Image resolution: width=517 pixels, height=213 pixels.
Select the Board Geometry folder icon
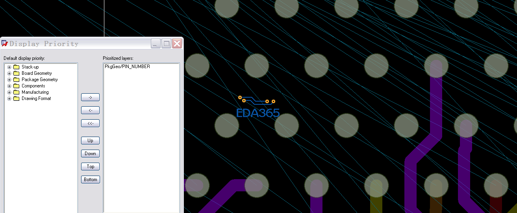[16, 73]
